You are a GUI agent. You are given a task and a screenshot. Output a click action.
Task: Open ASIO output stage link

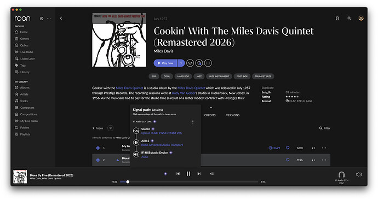pos(145,157)
